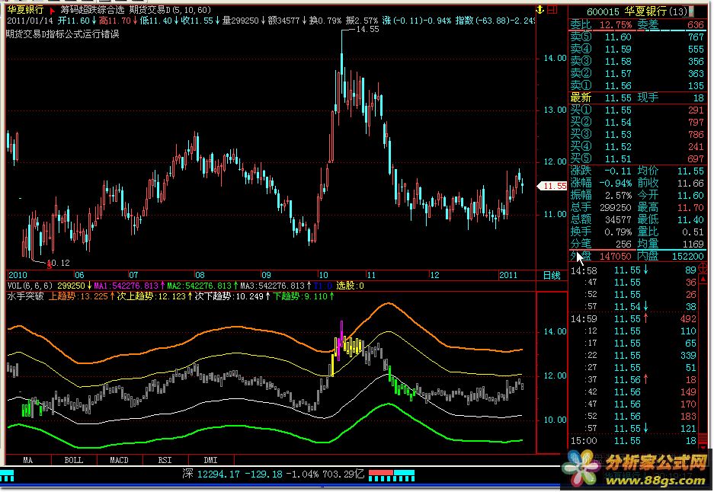The image size is (714, 492).
Task: Click the 14:58 tick row with volume 89
Action: [x=633, y=270]
